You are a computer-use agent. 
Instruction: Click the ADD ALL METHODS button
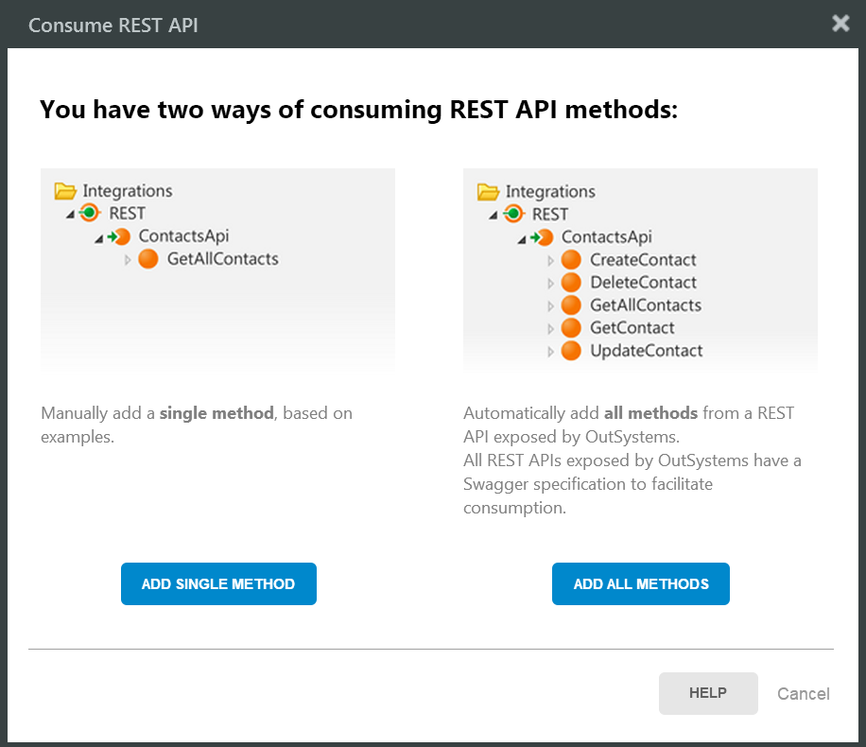click(641, 584)
